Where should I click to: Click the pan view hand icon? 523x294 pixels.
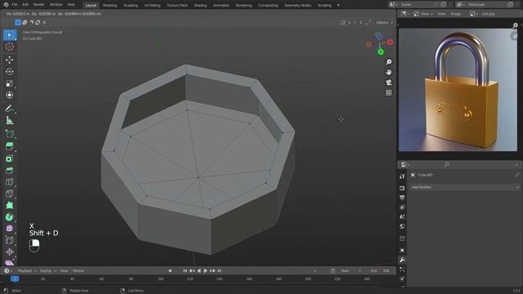(389, 73)
